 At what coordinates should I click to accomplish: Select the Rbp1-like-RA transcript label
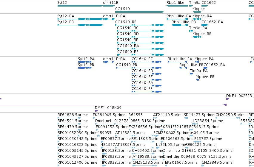(x=179, y=16)
